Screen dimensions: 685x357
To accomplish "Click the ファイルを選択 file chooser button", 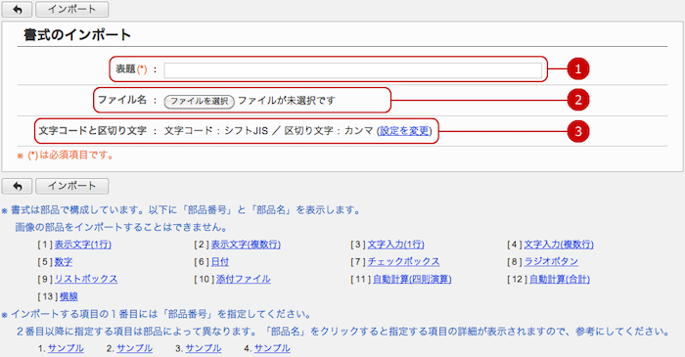I will point(200,102).
